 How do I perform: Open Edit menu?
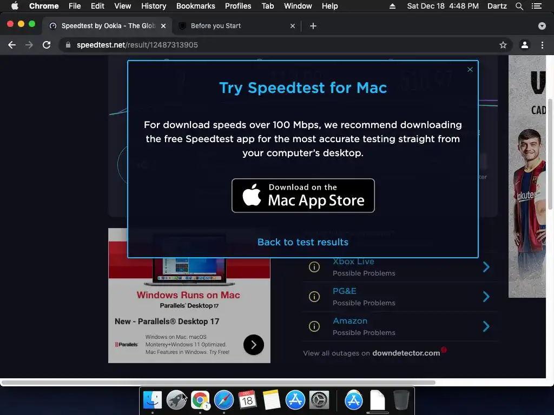pos(97,6)
